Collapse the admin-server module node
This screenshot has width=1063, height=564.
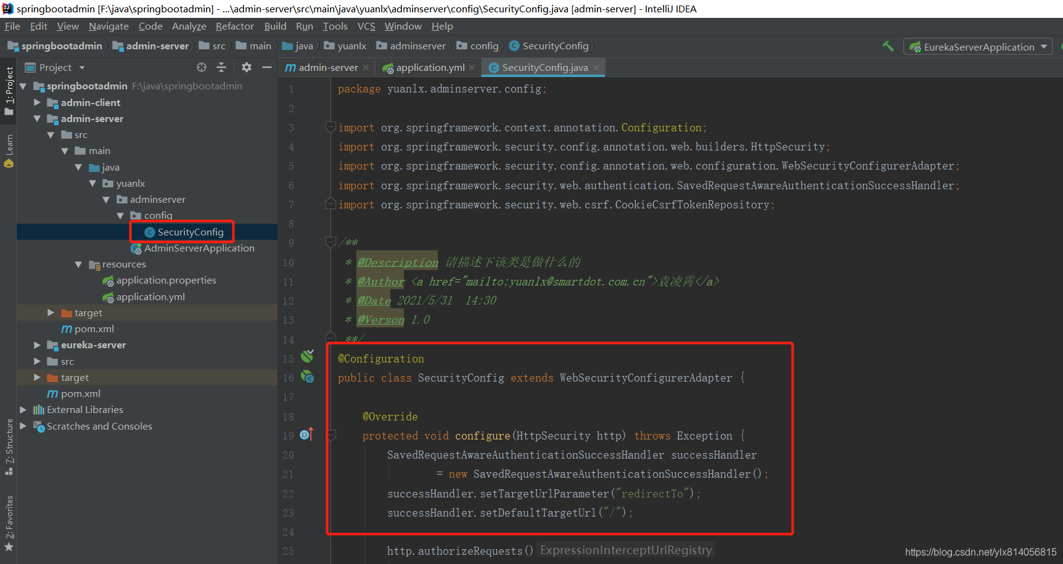click(37, 118)
